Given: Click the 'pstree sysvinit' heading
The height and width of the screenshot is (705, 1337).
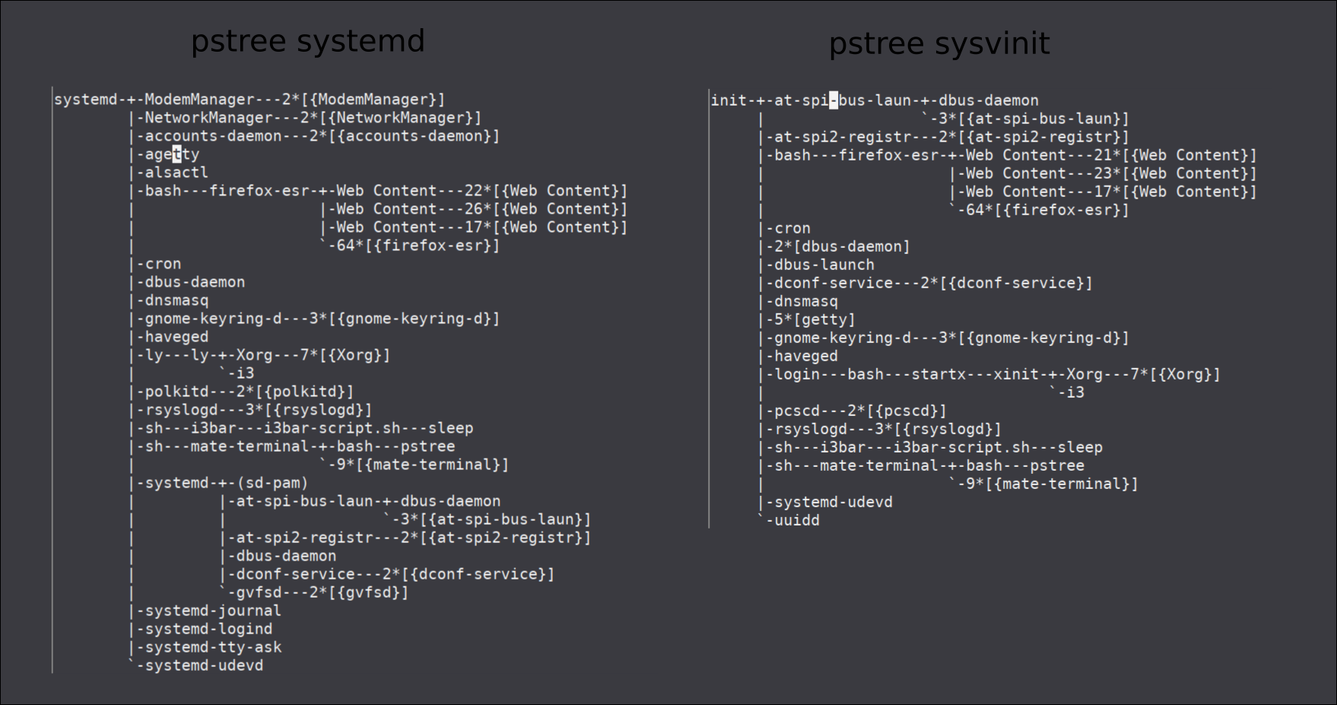Looking at the screenshot, I should [x=939, y=43].
